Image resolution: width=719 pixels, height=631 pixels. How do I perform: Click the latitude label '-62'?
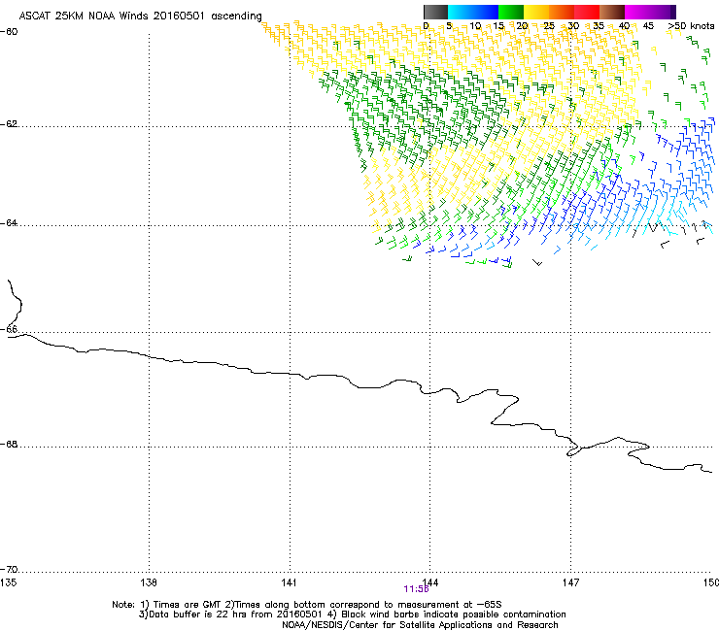point(9,124)
